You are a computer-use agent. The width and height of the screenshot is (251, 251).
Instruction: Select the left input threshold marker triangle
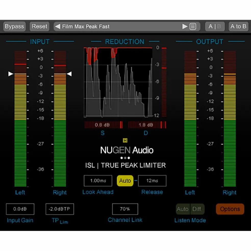click(x=11, y=74)
